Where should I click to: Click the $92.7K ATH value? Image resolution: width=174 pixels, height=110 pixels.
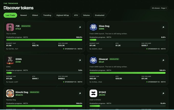[35, 45]
